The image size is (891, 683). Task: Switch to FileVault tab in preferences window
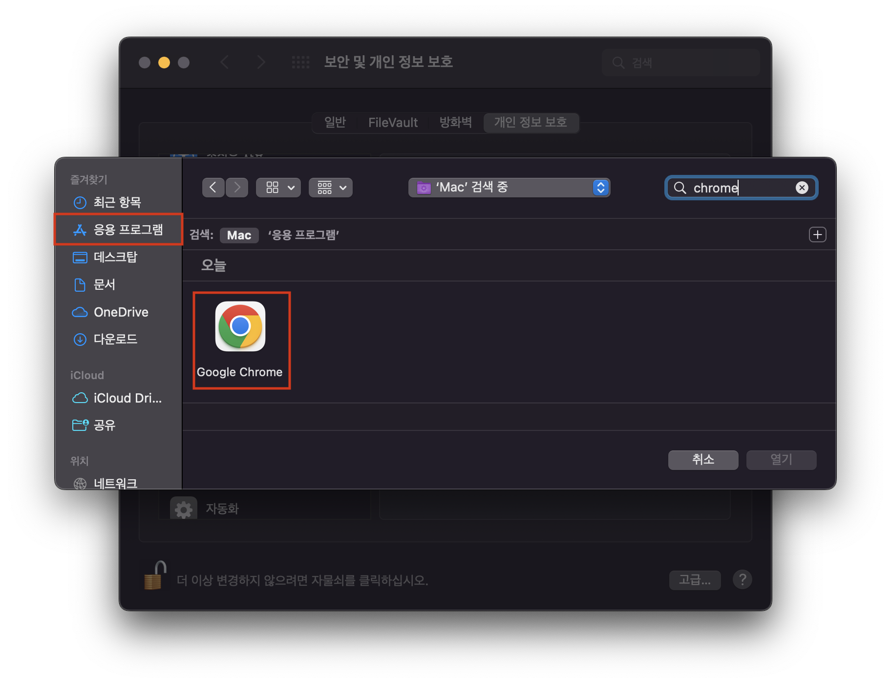pos(393,122)
